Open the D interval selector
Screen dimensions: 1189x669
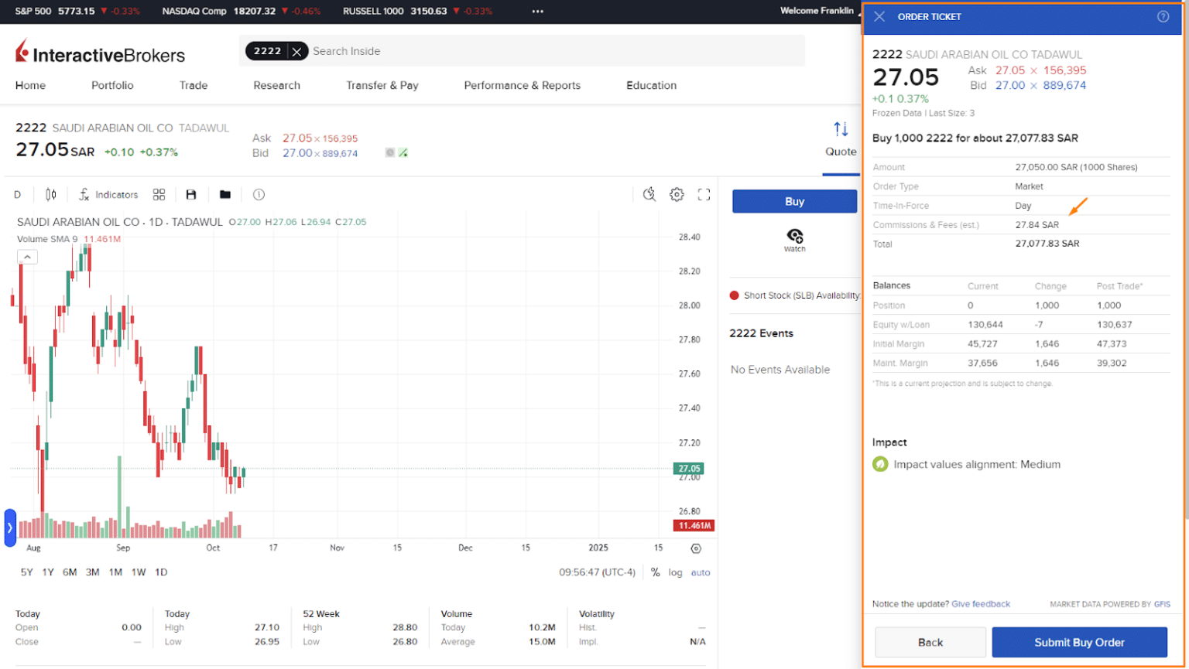tap(17, 194)
